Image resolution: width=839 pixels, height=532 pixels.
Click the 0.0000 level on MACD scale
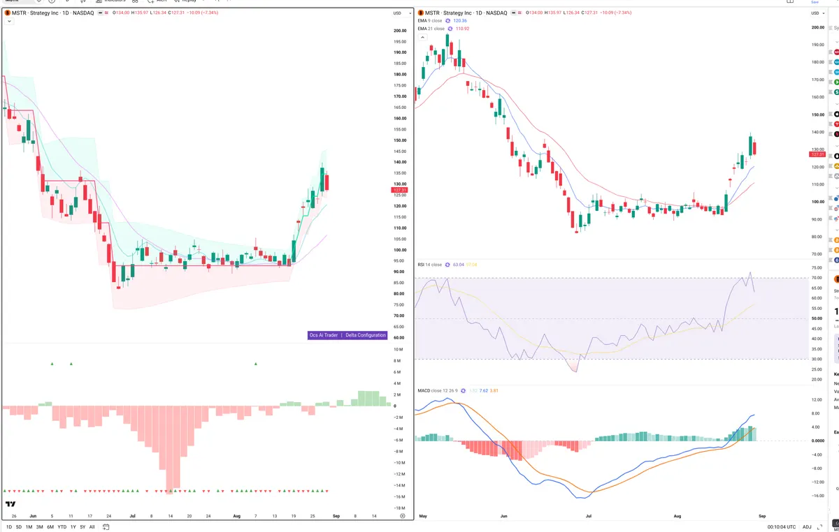pos(817,441)
